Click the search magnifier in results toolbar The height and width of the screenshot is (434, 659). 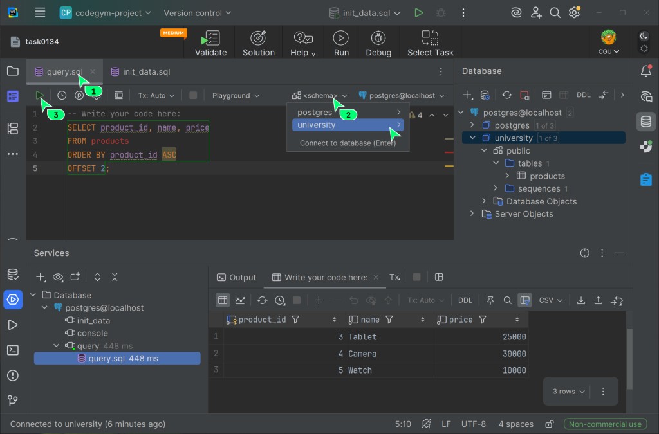[508, 300]
